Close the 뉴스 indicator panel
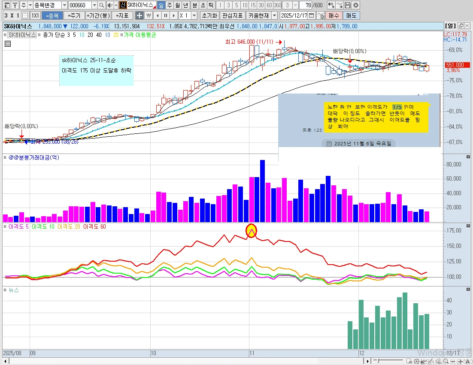Image resolution: width=473 pixels, height=365 pixels. 468,289
